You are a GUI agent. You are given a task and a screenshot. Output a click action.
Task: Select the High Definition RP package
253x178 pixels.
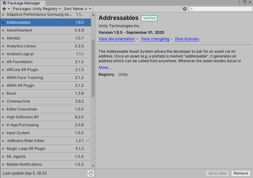tap(46, 117)
